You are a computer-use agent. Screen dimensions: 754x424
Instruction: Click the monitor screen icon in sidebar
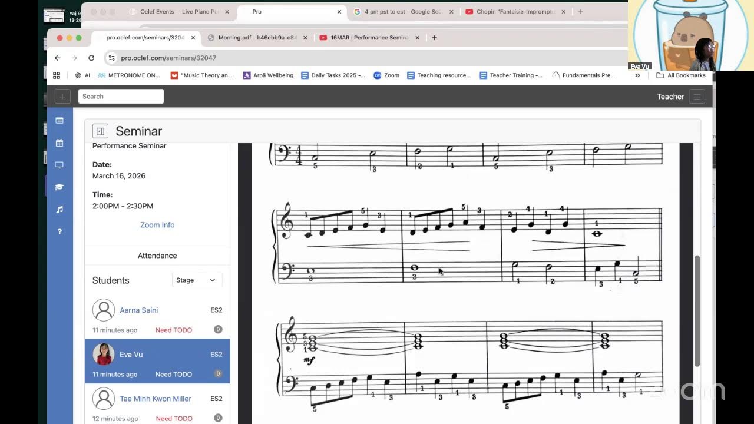tap(59, 165)
